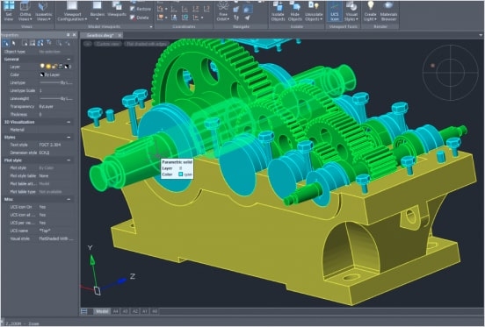
Task: Toggle the layer lock icon in Properties
Action: coord(54,67)
